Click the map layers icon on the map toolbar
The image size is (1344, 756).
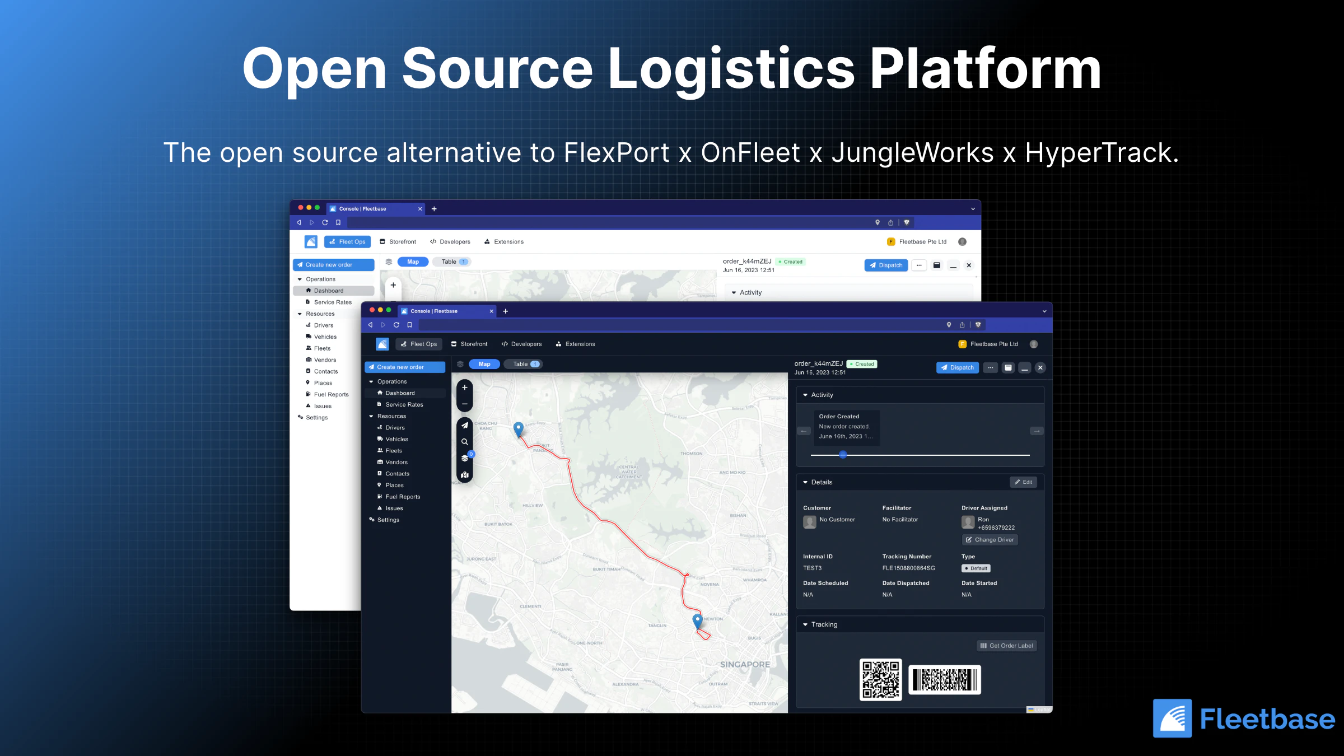point(464,458)
